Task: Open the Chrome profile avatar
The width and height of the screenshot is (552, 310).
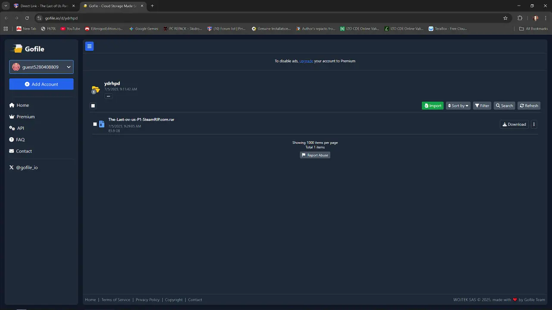Action: tap(536, 18)
